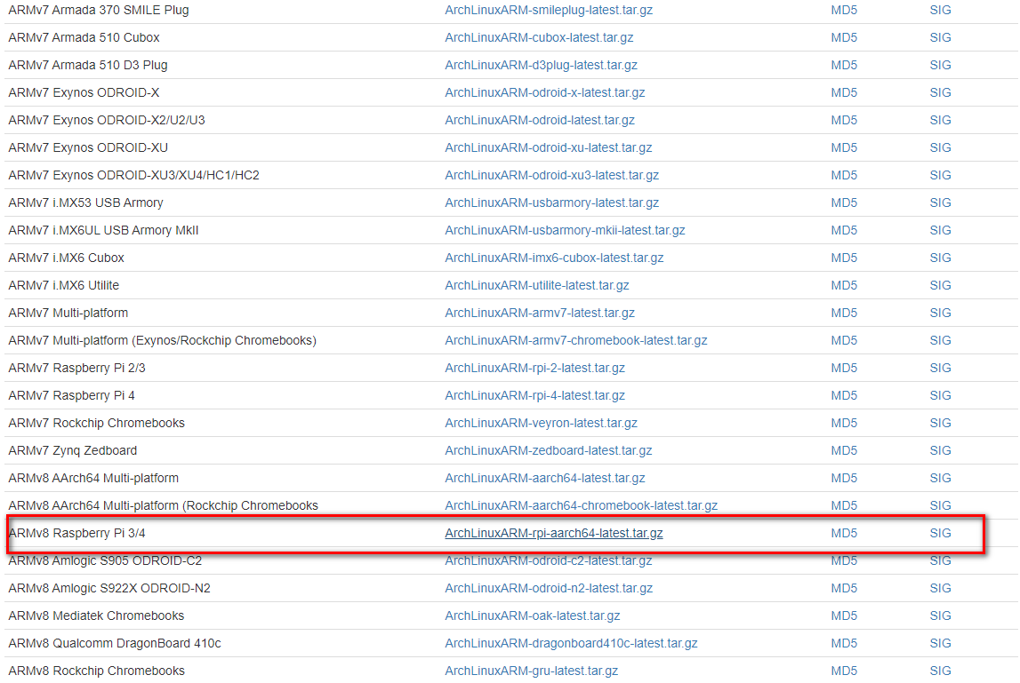The width and height of the screenshot is (1020, 683).
Task: Open ArchLinuxARM-gru-latest.tar.gz link
Action: 531,671
